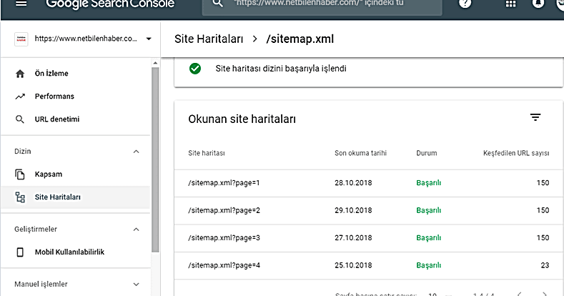
Task: Click Başarılı status for page=3 row
Action: click(x=429, y=238)
